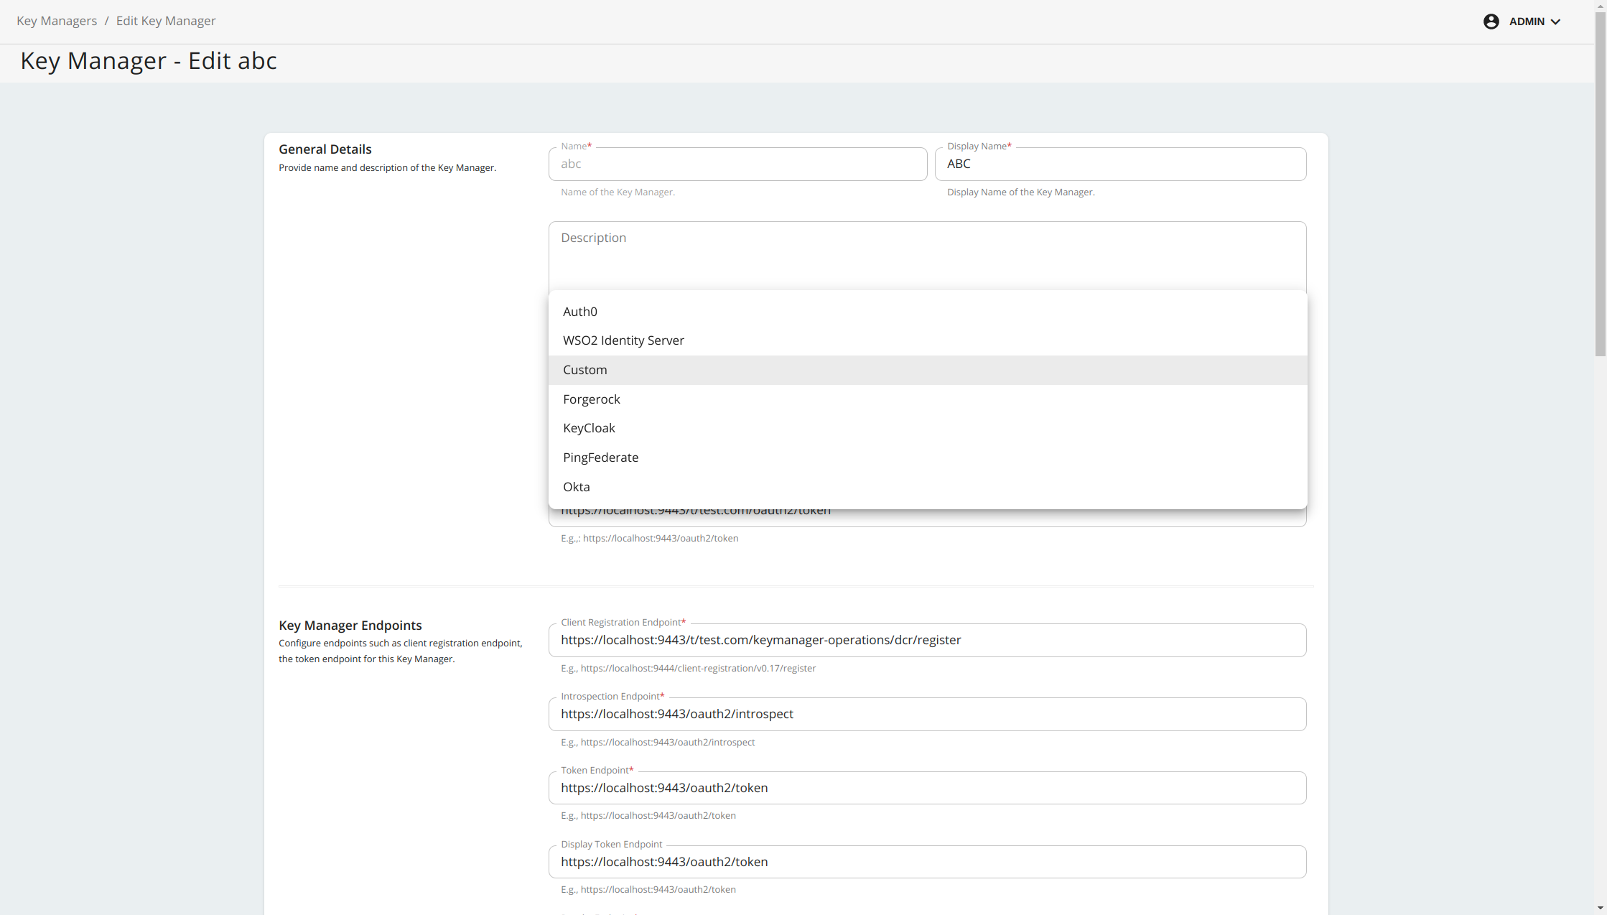Click the "Edit Key Manager" breadcrumb
This screenshot has height=915, width=1607.
coord(165,20)
